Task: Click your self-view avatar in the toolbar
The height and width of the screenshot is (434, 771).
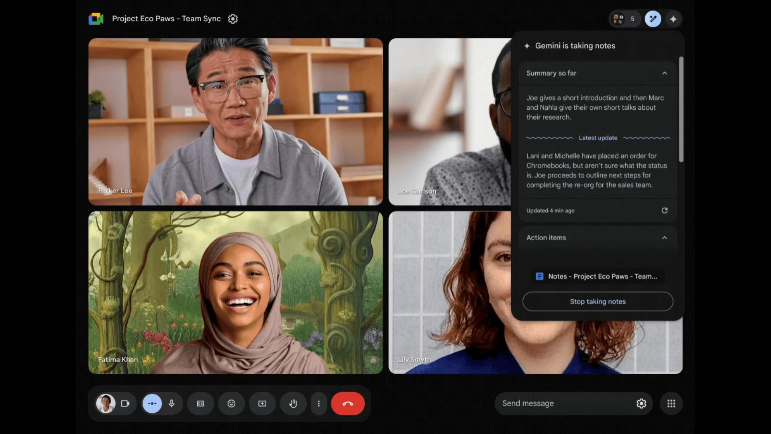Action: 106,403
